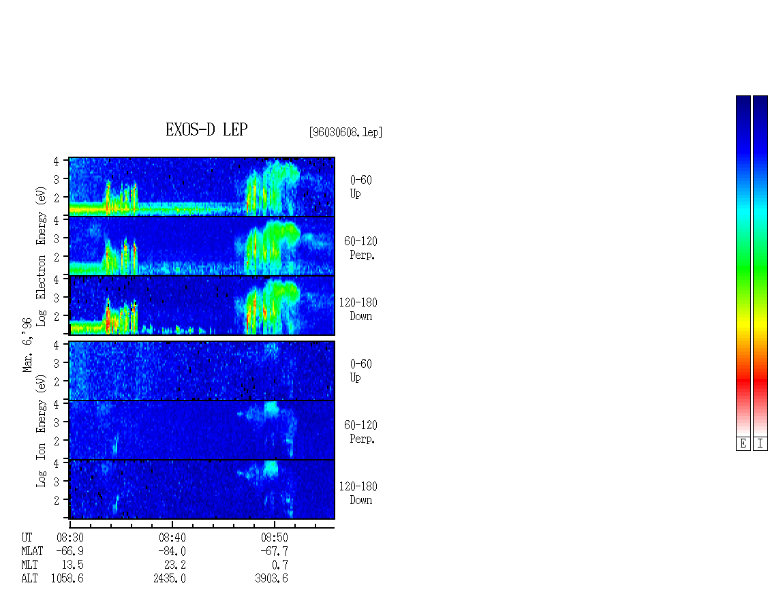Click the electron 0-60 Up pitch angle label

[x=360, y=187]
